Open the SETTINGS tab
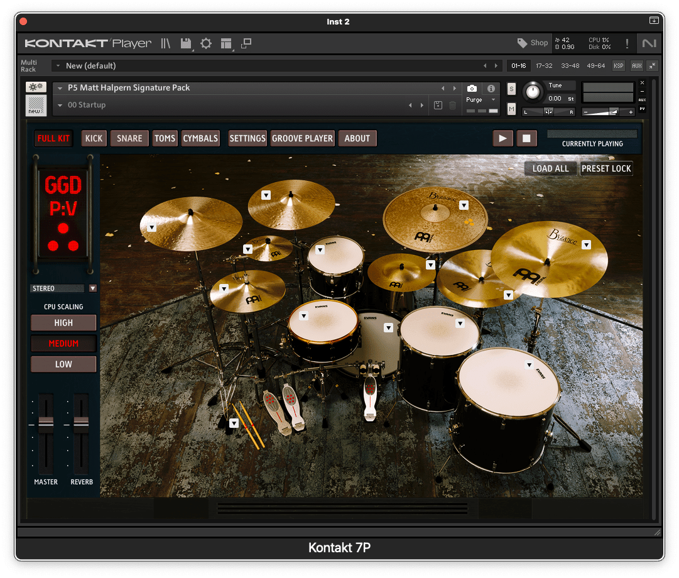The image size is (679, 578). tap(247, 139)
